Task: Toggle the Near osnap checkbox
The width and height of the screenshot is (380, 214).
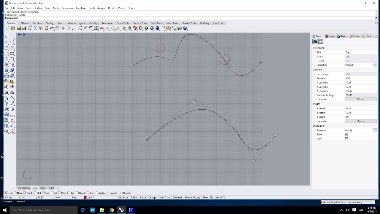Action: [x=15, y=193]
